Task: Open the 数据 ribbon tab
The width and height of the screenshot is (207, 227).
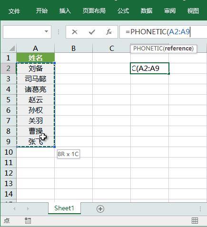Action: point(147,11)
